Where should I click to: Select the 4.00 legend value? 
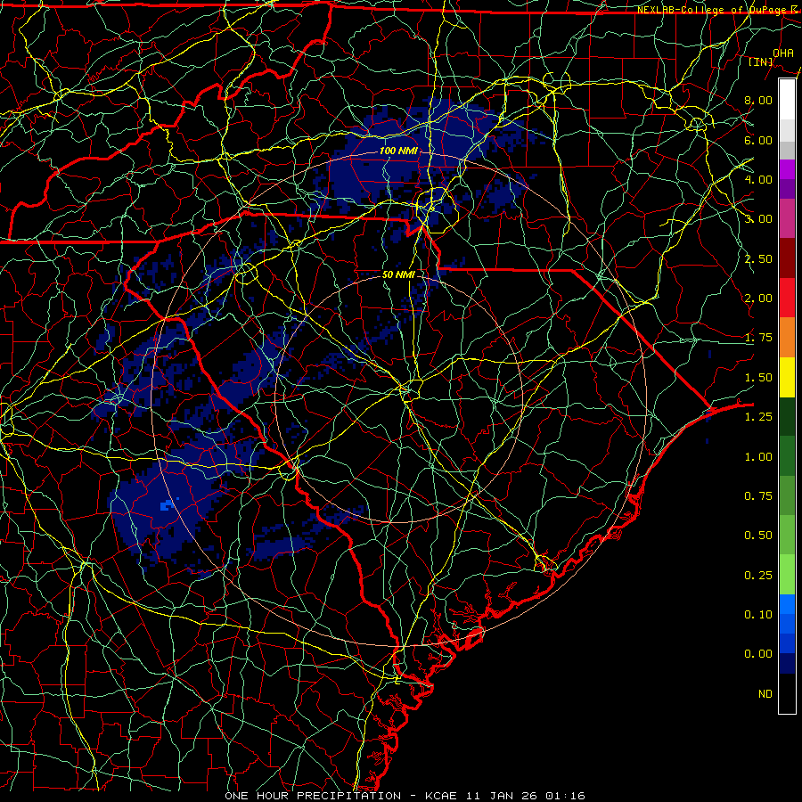point(758,179)
